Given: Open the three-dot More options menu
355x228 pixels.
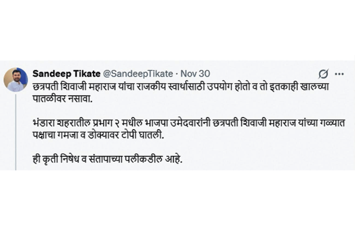Looking at the screenshot, I should point(339,73).
